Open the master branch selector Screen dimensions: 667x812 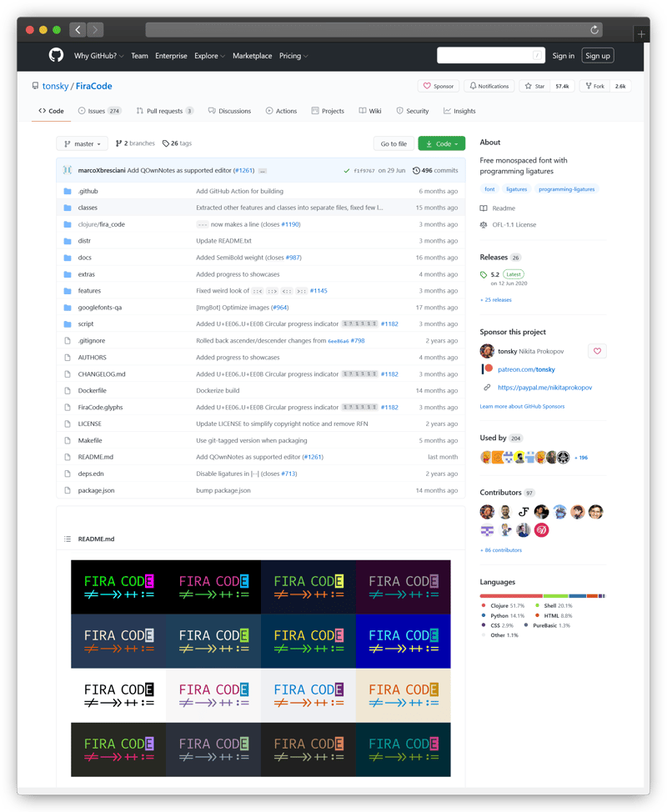(x=82, y=143)
